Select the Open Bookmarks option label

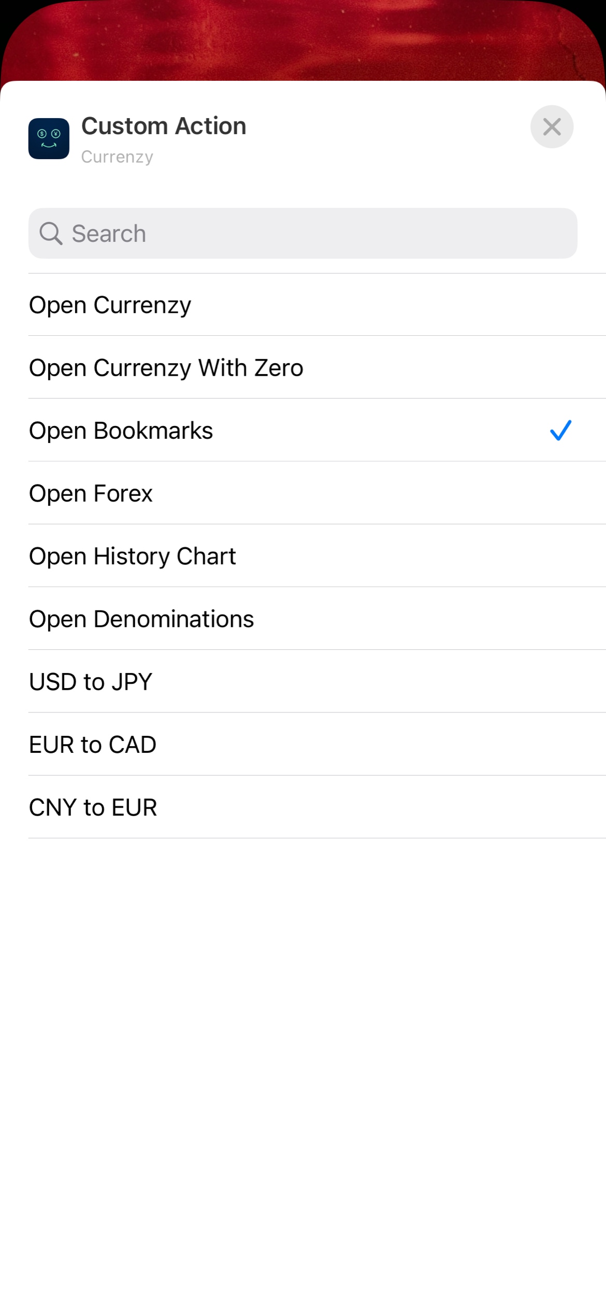click(121, 431)
